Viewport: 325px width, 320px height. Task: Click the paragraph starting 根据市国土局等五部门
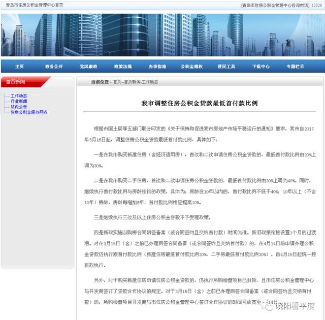pos(200,134)
